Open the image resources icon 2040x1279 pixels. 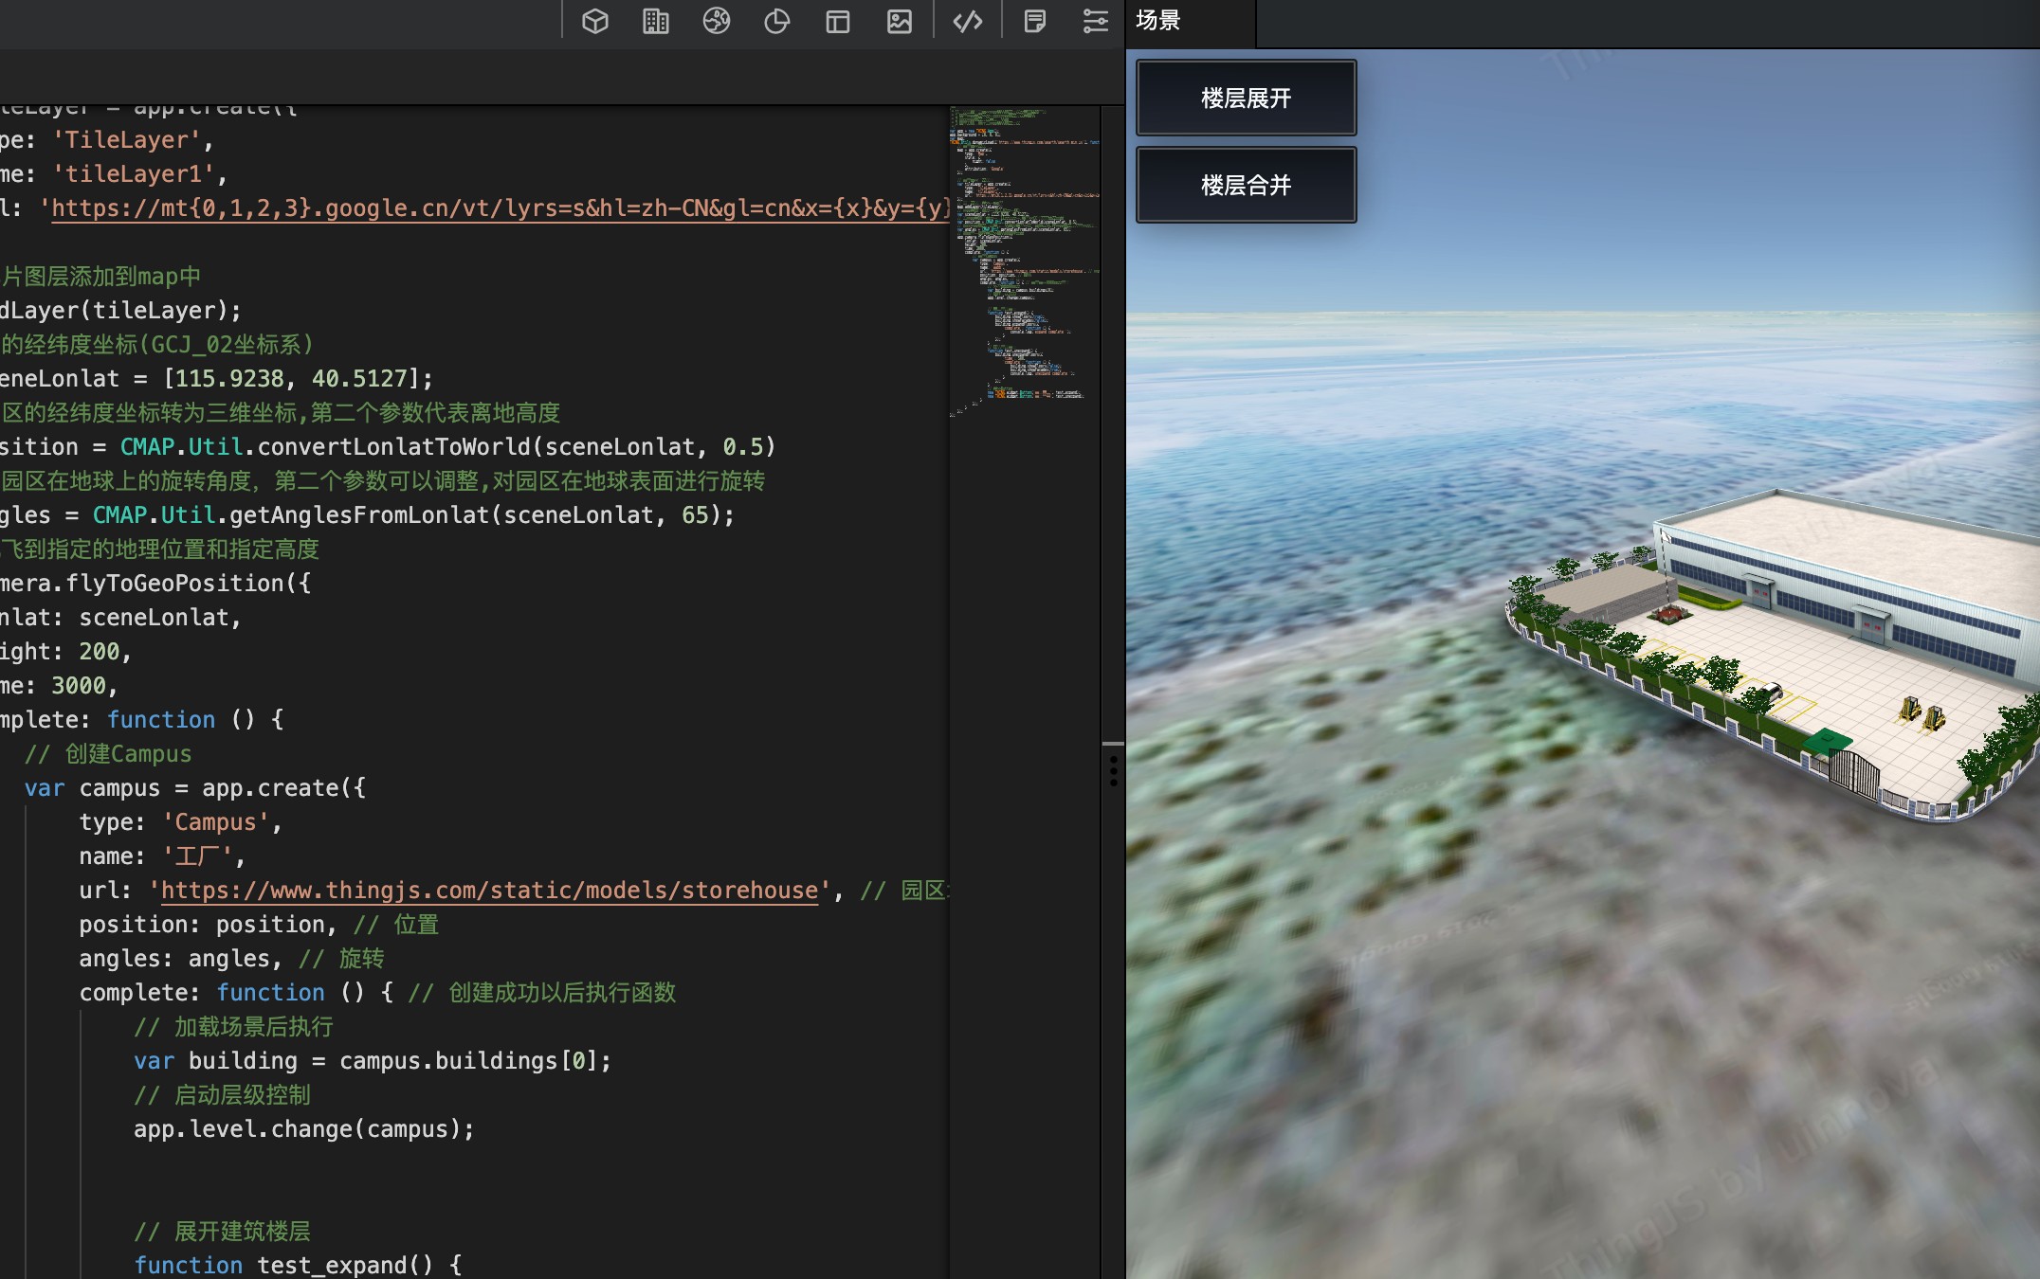(899, 21)
